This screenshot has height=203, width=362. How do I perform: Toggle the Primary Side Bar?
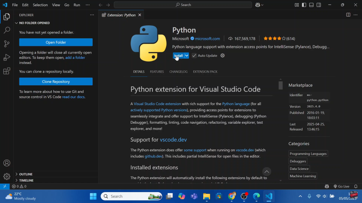[x=304, y=5]
